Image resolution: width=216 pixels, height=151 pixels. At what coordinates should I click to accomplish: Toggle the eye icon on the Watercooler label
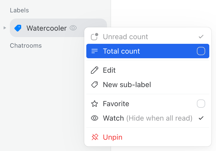click(x=73, y=28)
